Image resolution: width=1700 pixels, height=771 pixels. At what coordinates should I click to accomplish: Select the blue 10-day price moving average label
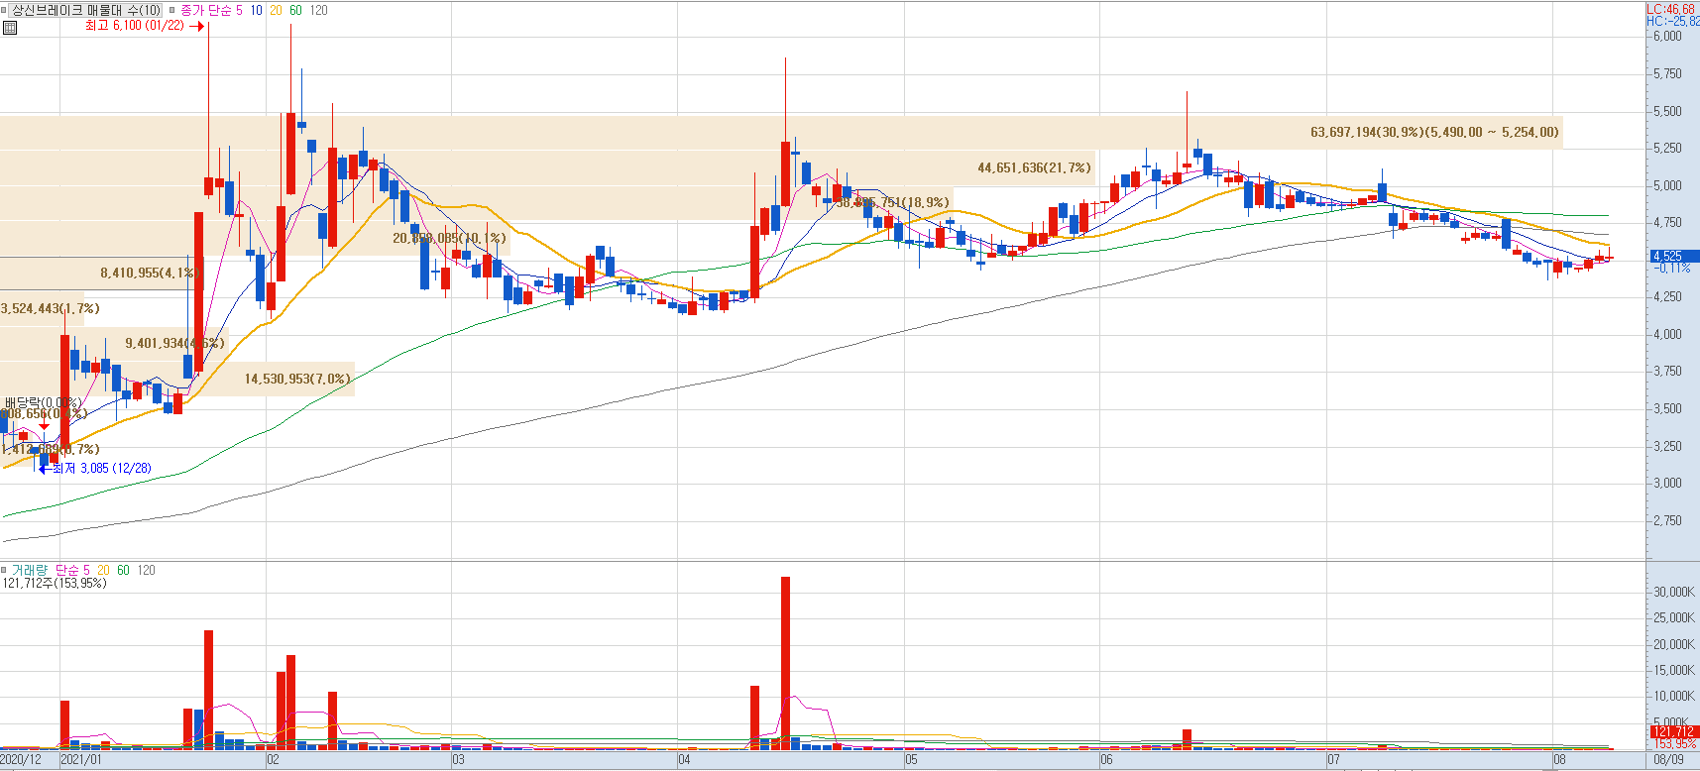click(x=256, y=10)
